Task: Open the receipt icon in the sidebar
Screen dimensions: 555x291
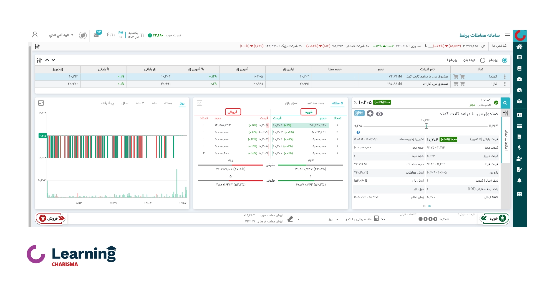Action: [x=519, y=137]
